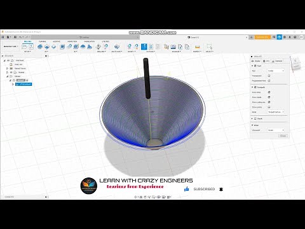This screenshot has width=305, height=229.
Task: Enable the Programmed point checkbox
Action: coord(269,81)
